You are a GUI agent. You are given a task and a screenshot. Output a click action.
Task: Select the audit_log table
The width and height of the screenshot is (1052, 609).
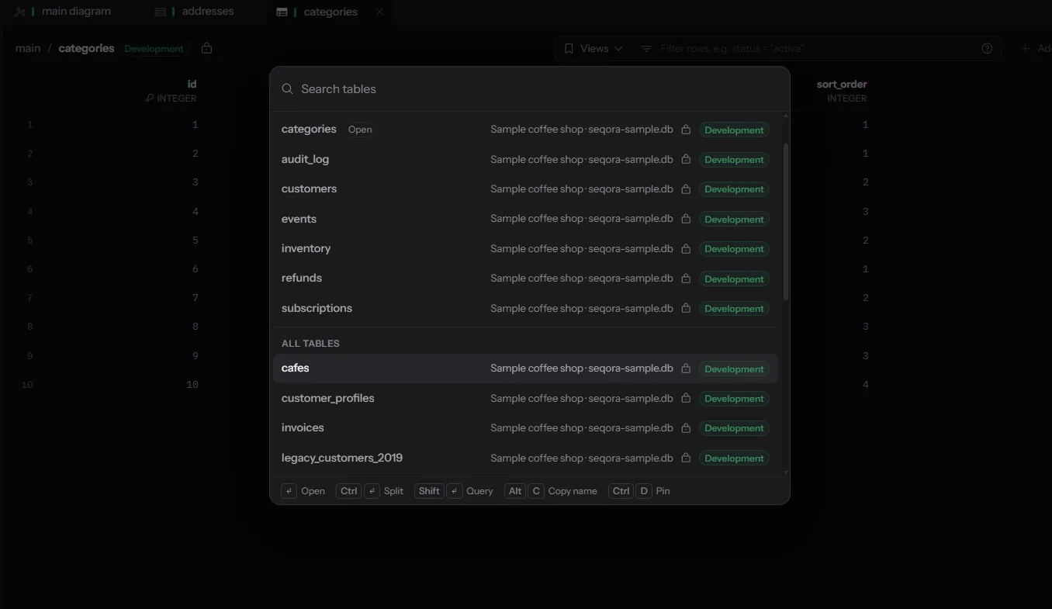click(x=525, y=159)
